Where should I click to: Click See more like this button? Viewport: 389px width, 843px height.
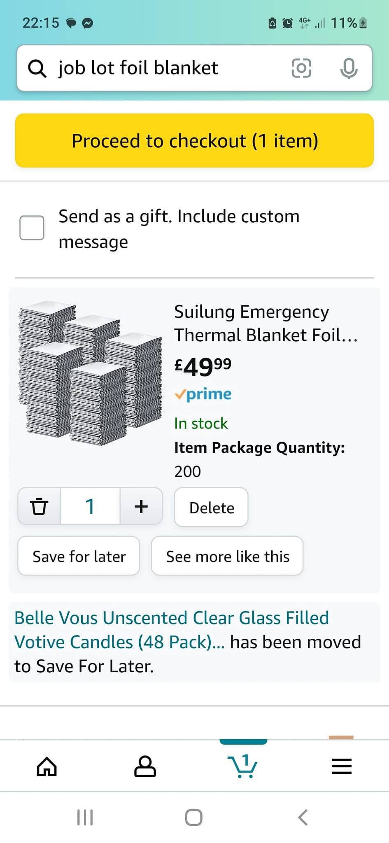pos(227,556)
